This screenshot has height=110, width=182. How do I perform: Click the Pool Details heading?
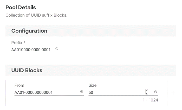click(x=21, y=8)
